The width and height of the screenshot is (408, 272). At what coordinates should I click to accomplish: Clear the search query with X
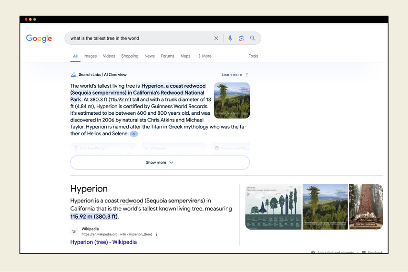click(216, 38)
